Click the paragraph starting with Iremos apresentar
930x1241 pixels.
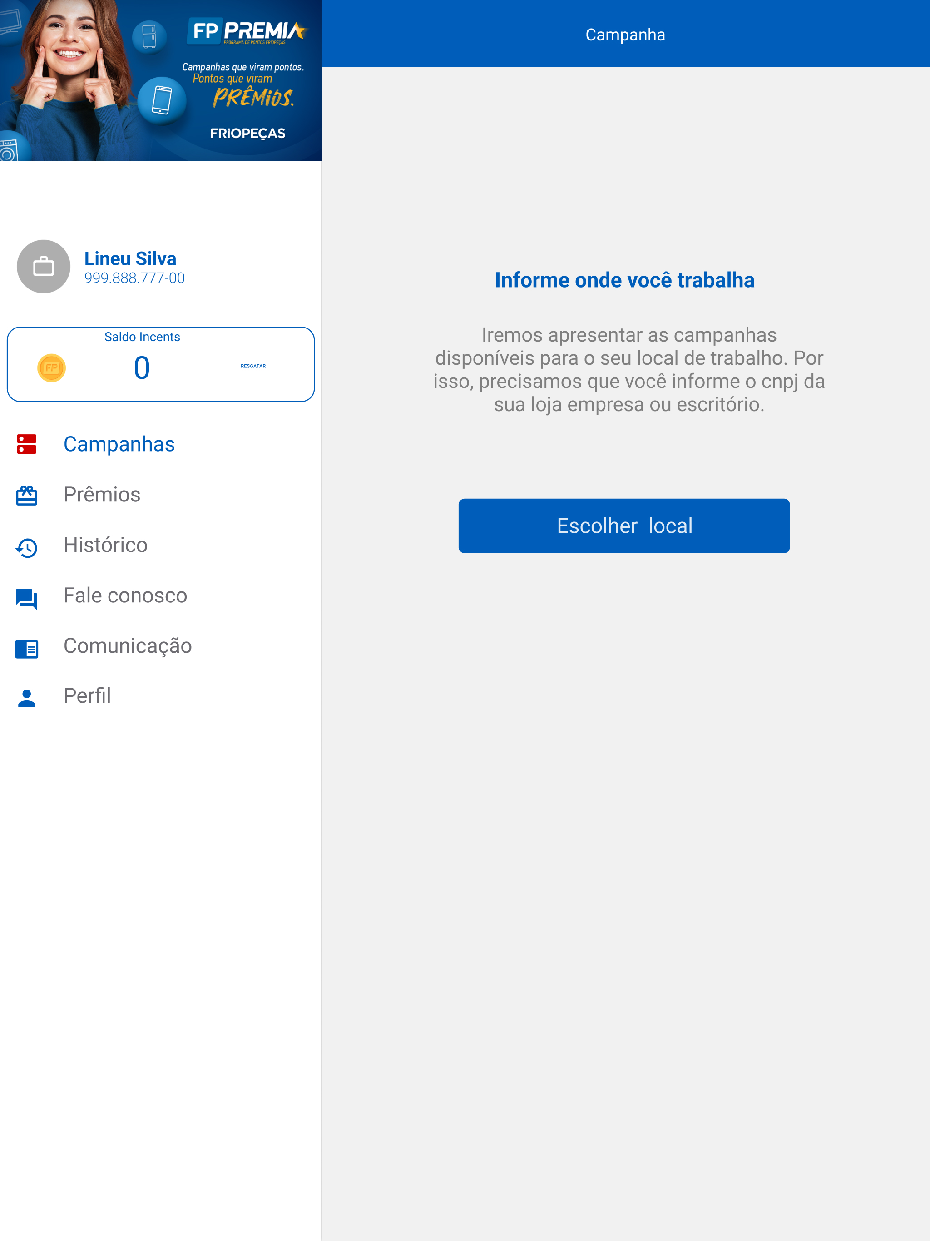click(629, 369)
